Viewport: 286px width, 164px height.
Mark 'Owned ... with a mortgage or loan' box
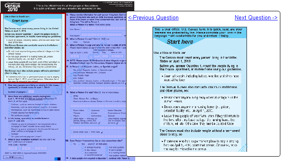point(9,124)
